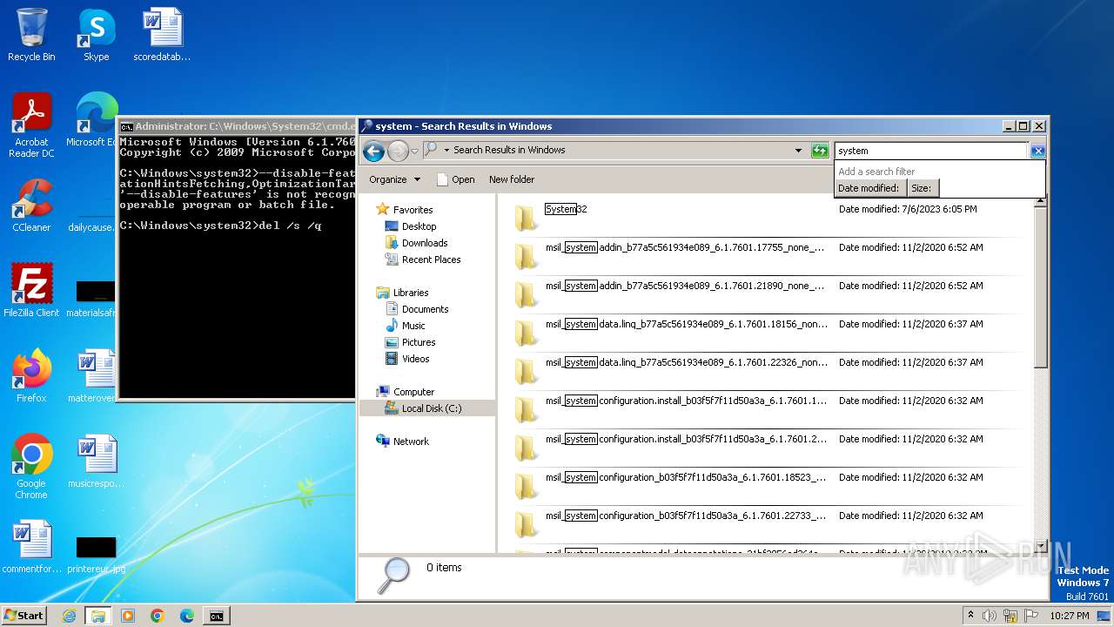Screen dimensions: 1114x627
Task: Select the System32 folder result
Action: [766, 218]
